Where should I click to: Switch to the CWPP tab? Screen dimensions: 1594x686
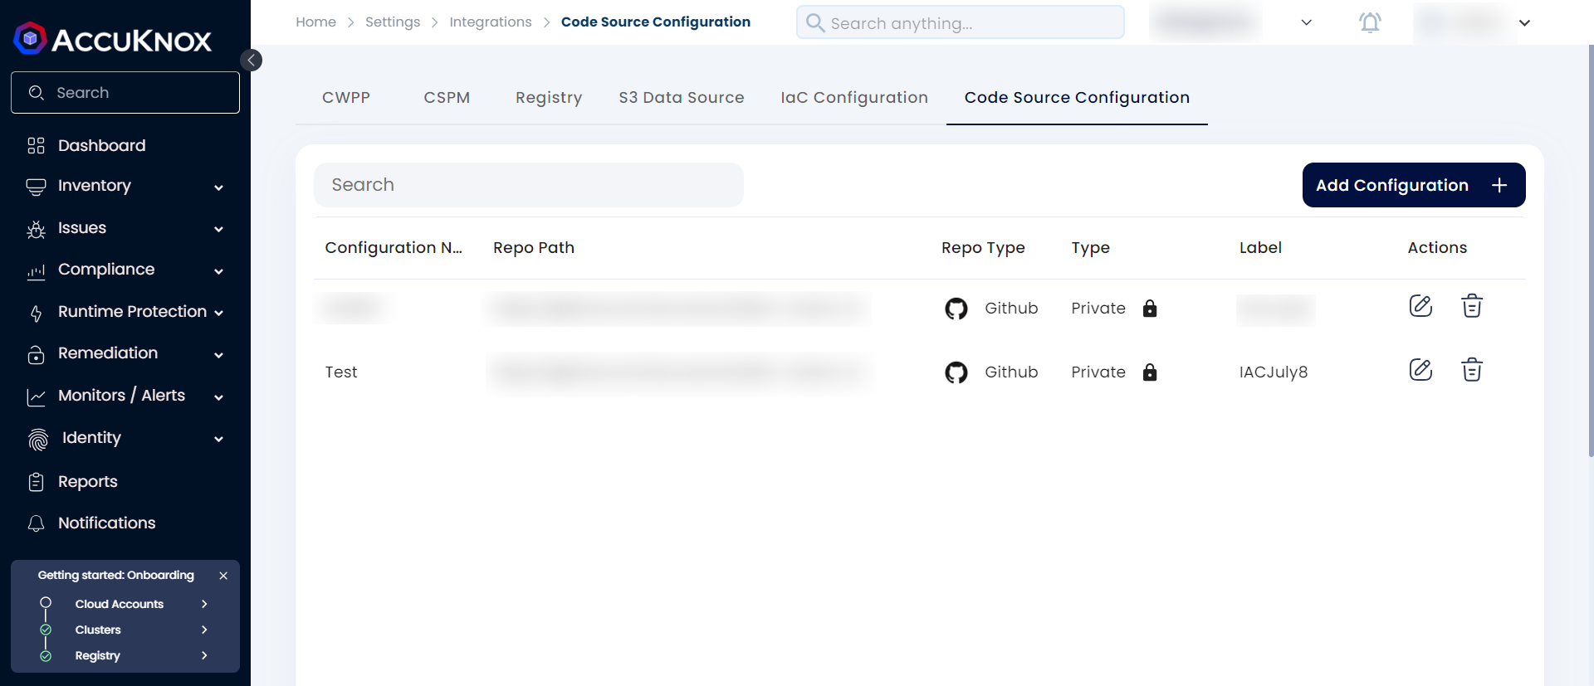point(346,98)
